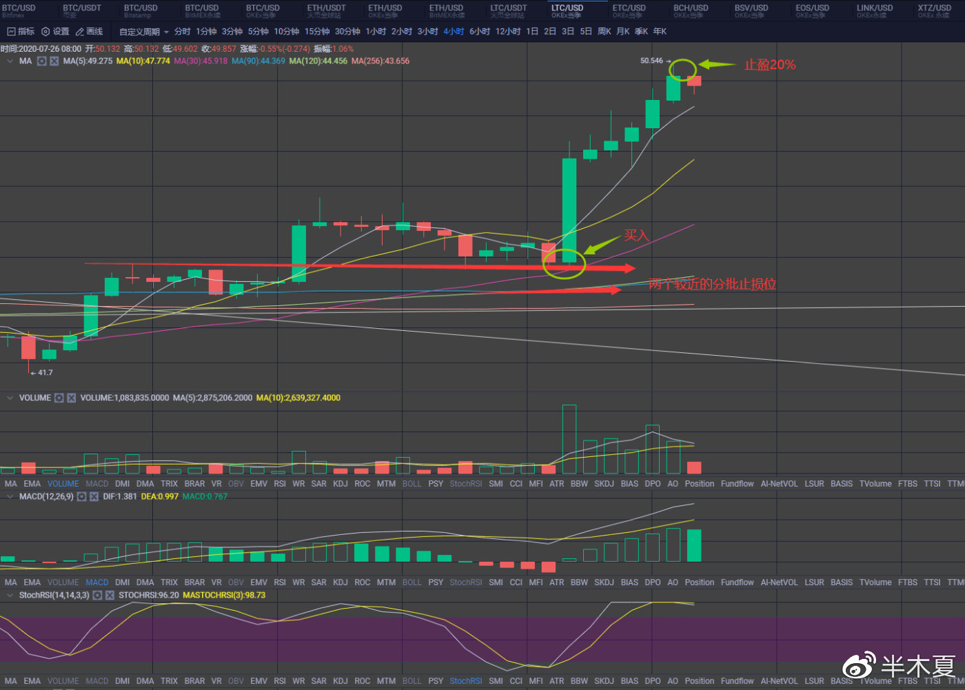Select the highlighted 4小时 timeframe
Viewport: 965px width, 690px height.
coord(454,32)
